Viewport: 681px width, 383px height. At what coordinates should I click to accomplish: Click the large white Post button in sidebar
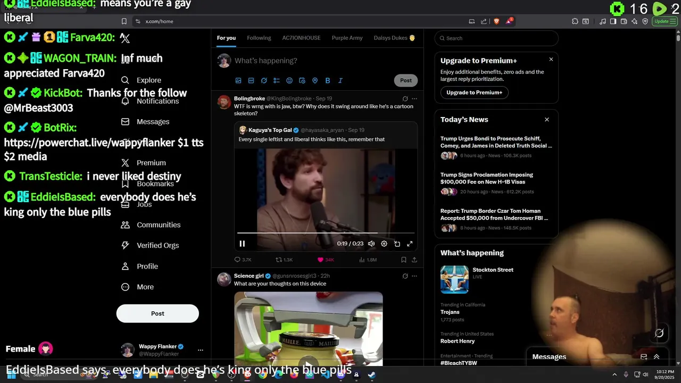pyautogui.click(x=157, y=313)
